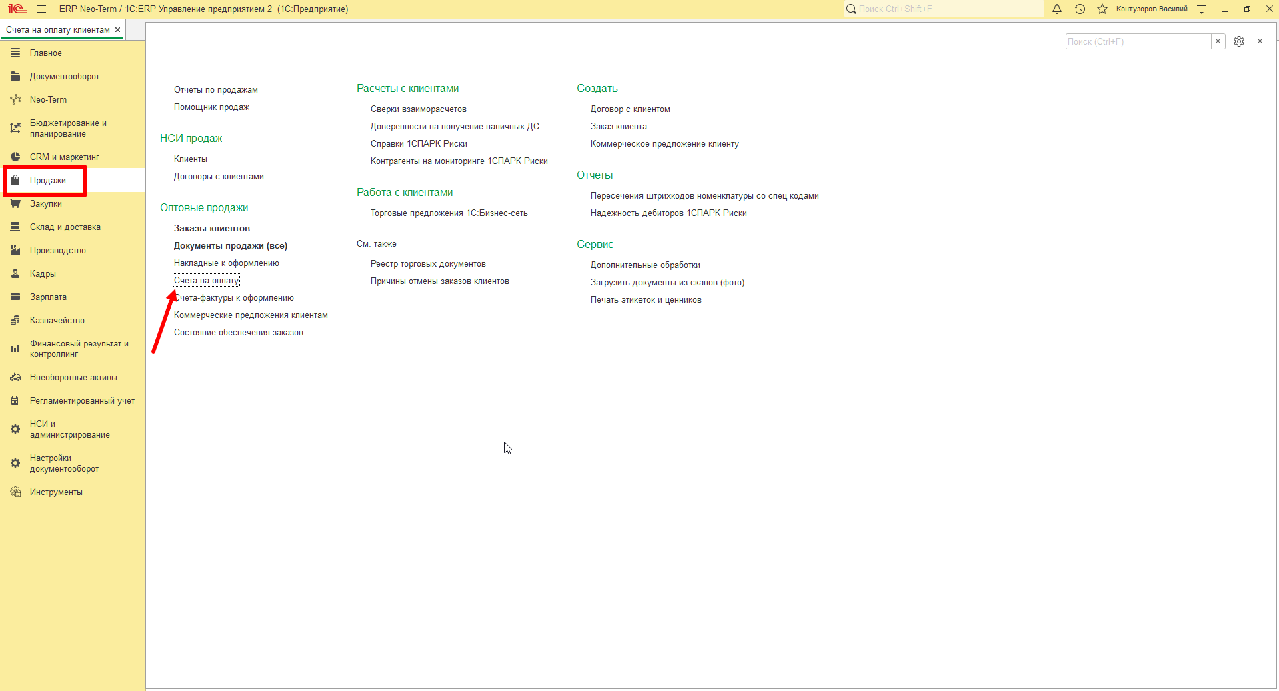The height and width of the screenshot is (691, 1279).
Task: Open "Отчеты по продажам"
Action: [216, 90]
